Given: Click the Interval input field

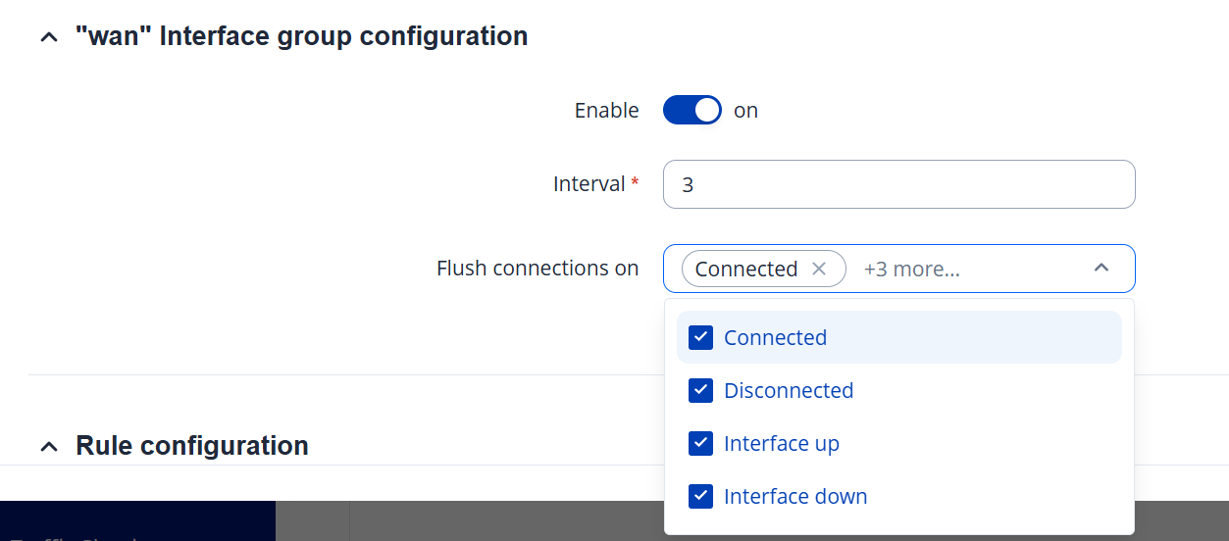Looking at the screenshot, I should coord(898,184).
